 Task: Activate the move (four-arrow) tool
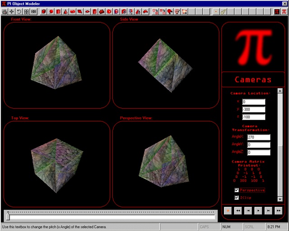pos(12,11)
